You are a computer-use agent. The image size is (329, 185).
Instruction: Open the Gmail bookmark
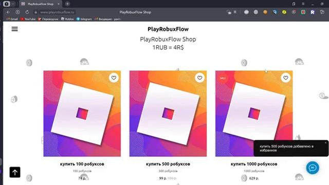point(12,19)
